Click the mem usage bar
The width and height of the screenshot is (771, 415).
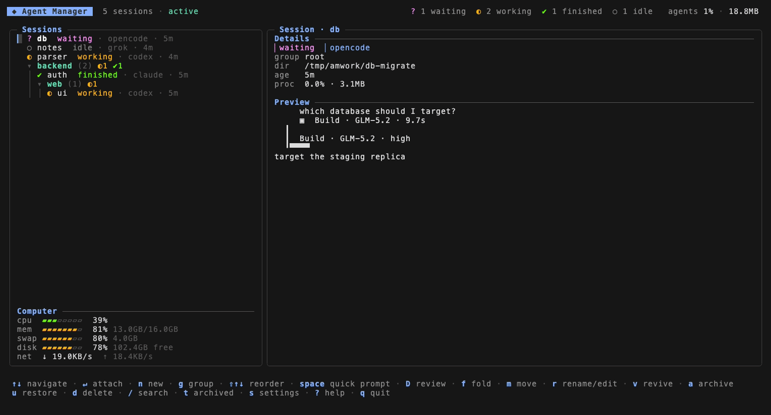coord(62,330)
